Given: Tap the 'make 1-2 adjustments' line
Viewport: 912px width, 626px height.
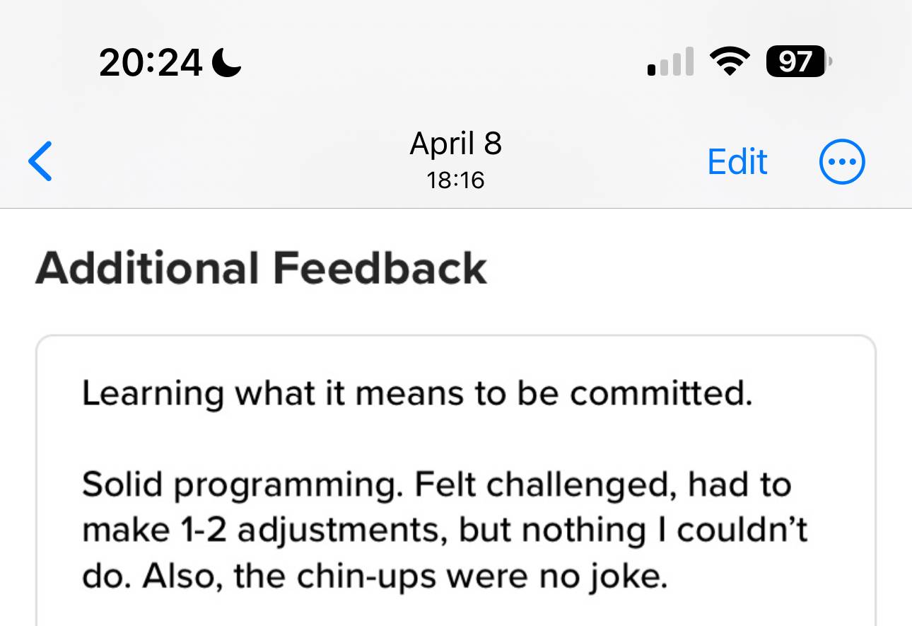Looking at the screenshot, I should click(x=444, y=531).
